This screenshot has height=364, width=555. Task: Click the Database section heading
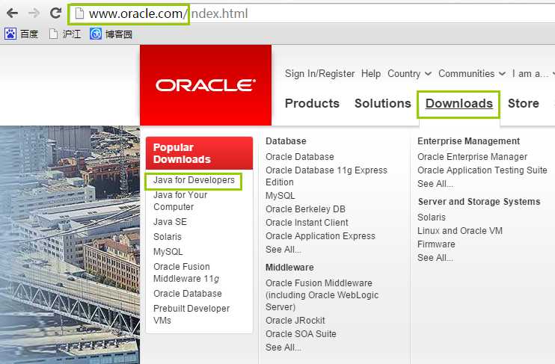pyautogui.click(x=286, y=141)
